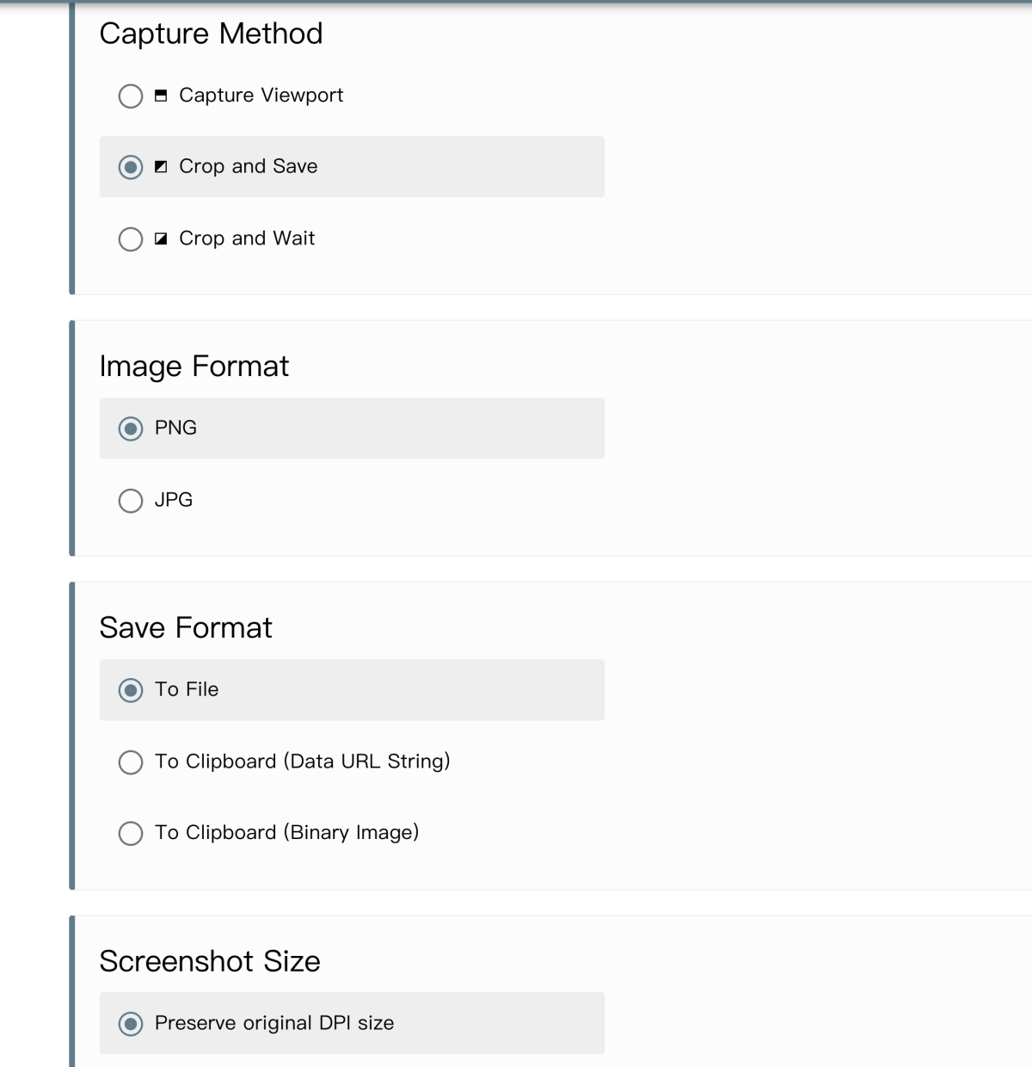Click the Crop and Save icon
Screen dimensions: 1032x1067
click(161, 167)
